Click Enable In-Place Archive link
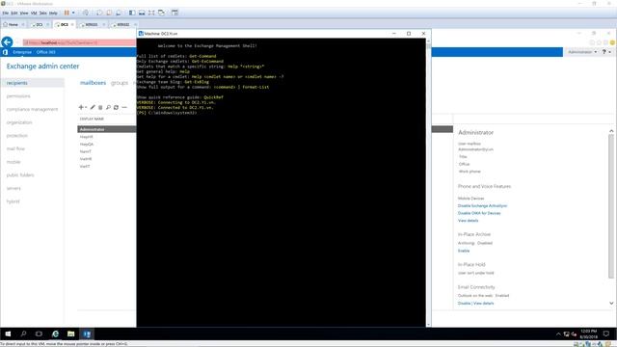 464,251
